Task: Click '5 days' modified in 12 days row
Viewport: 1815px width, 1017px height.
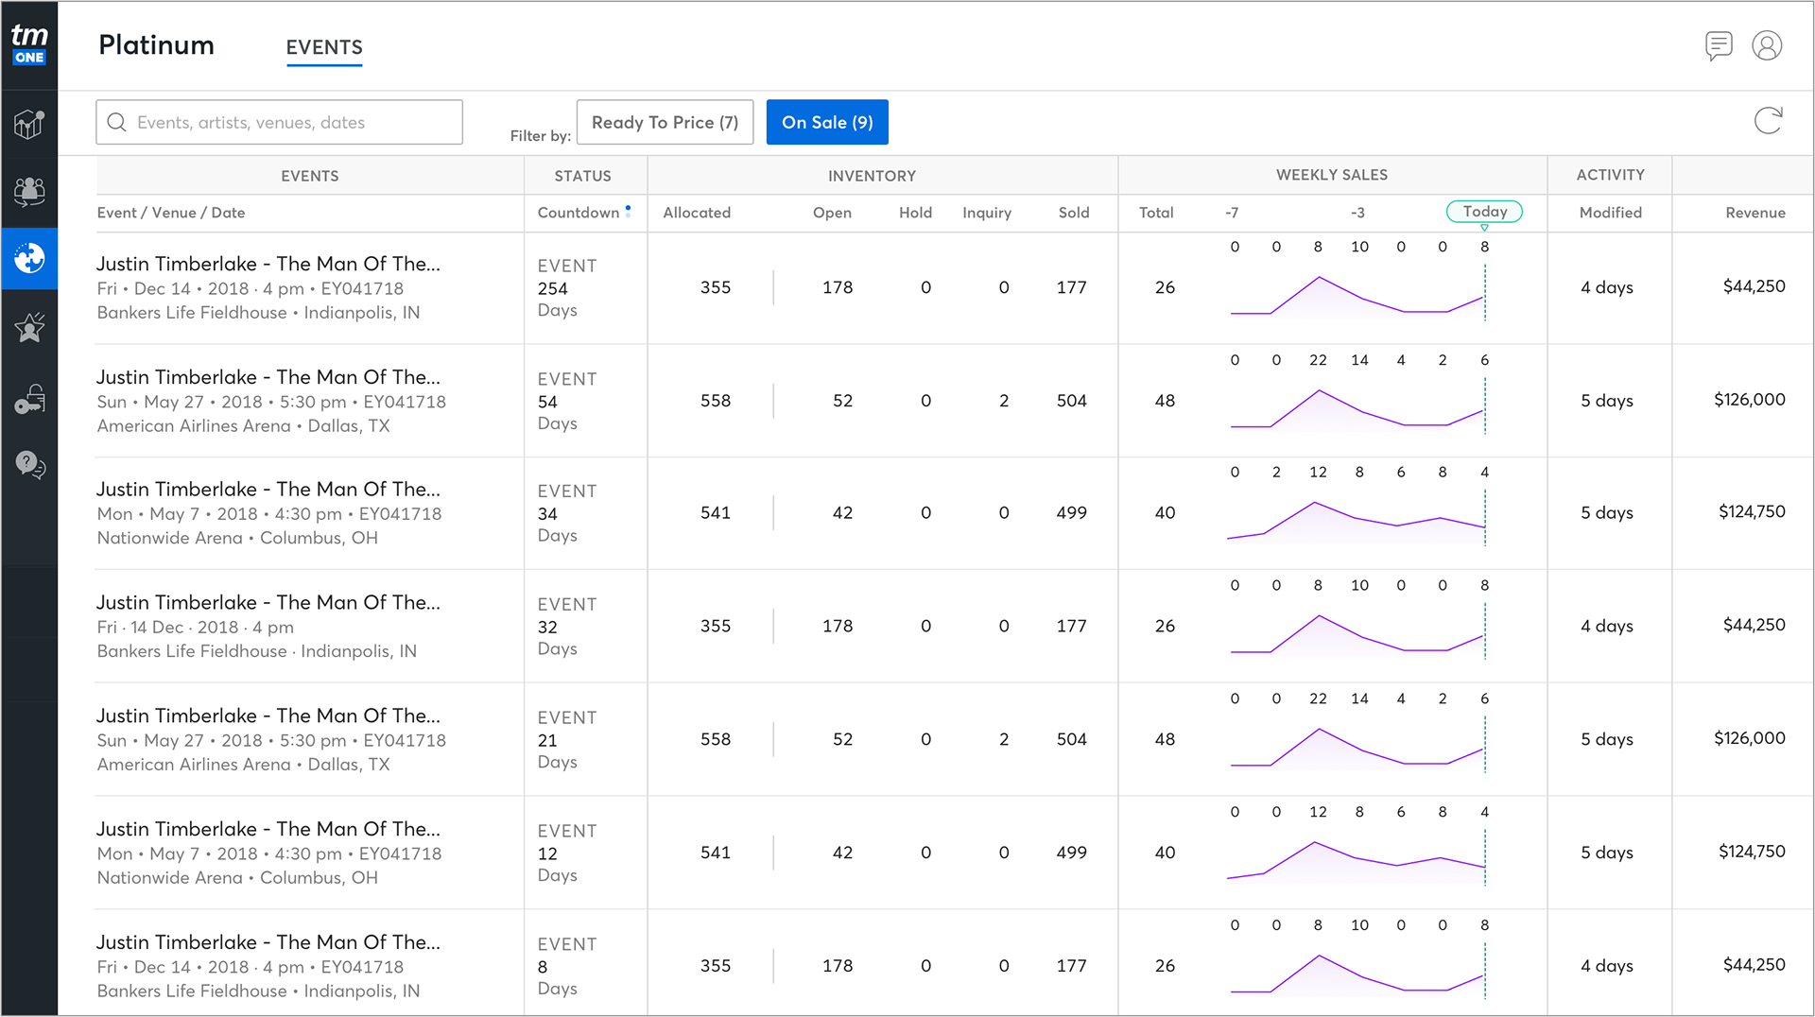Action: pyautogui.click(x=1607, y=853)
